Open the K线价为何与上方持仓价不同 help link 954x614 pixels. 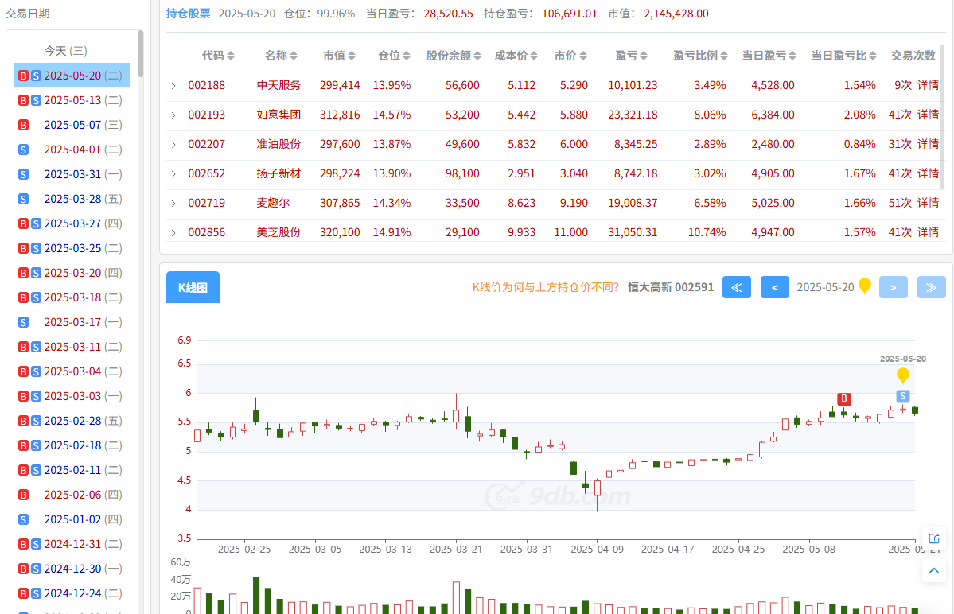click(x=546, y=287)
